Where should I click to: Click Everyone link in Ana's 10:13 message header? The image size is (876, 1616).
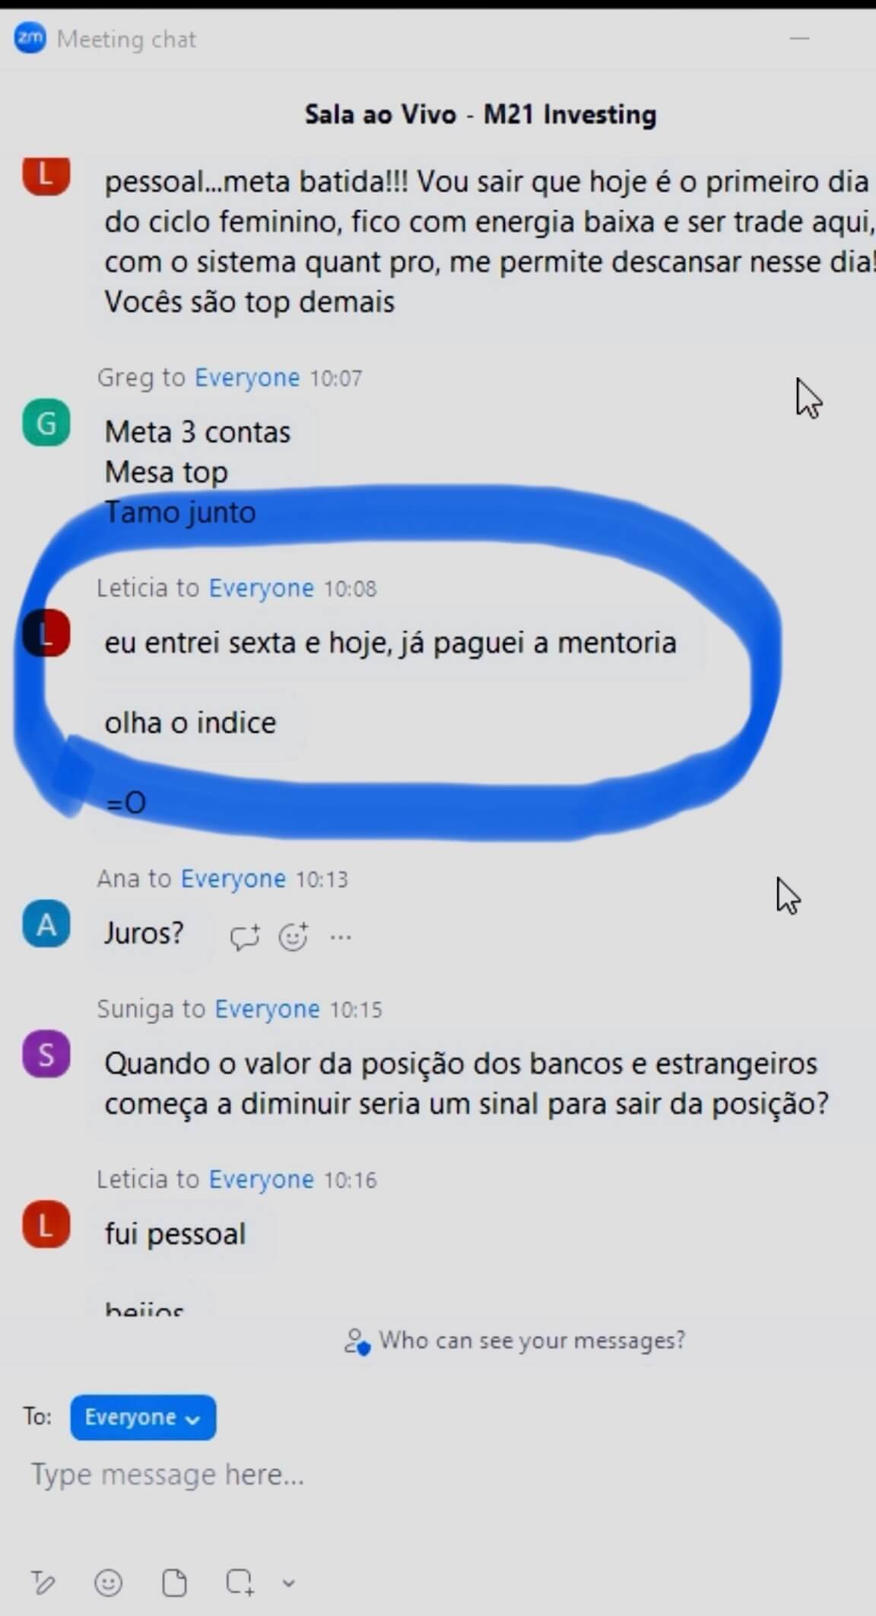click(233, 879)
